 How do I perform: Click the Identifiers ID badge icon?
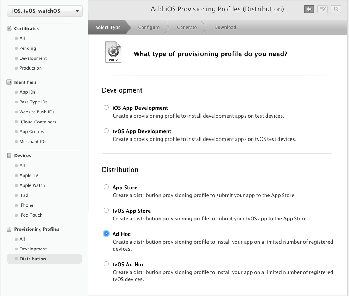tap(9, 82)
